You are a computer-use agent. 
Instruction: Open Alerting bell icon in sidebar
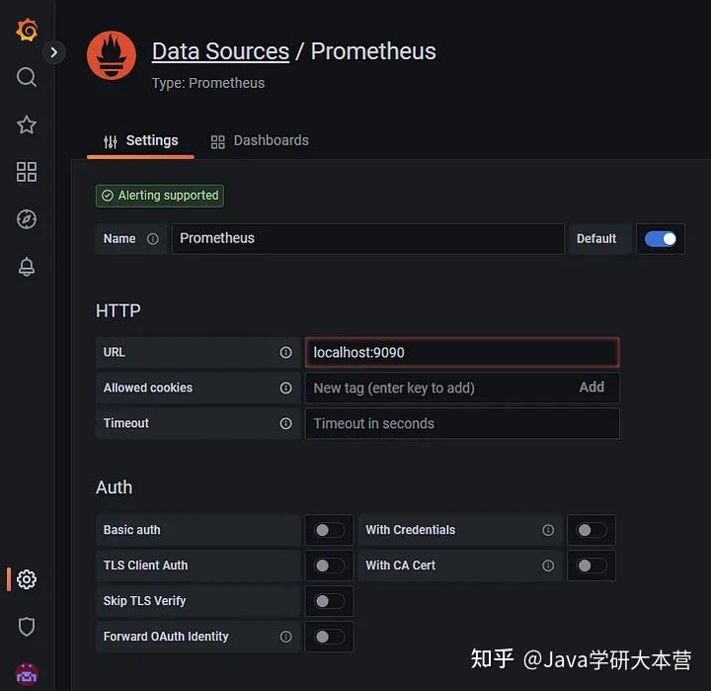27,267
